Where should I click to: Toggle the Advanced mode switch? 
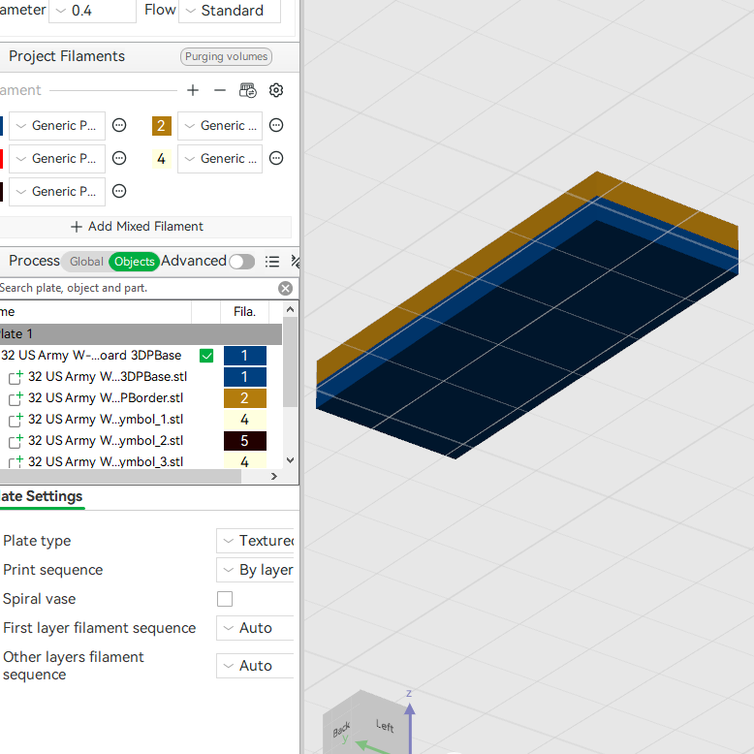(x=242, y=261)
